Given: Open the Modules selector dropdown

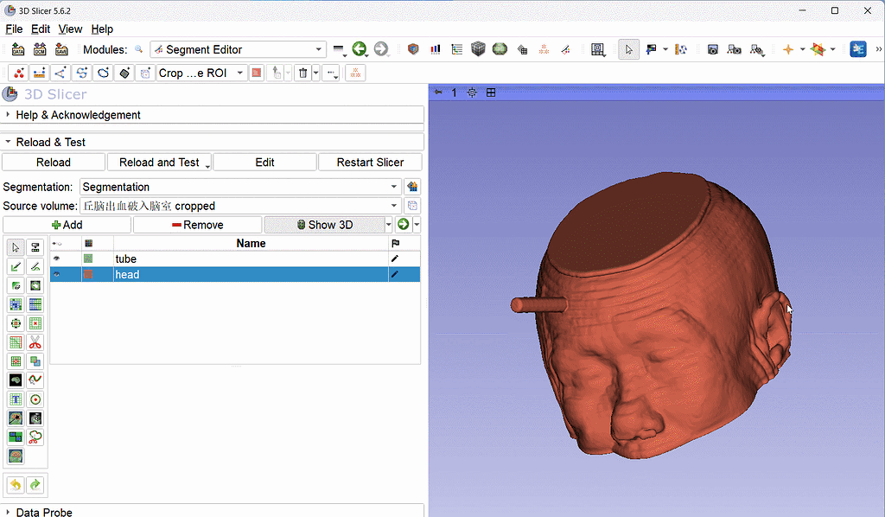Looking at the screenshot, I should coord(238,49).
